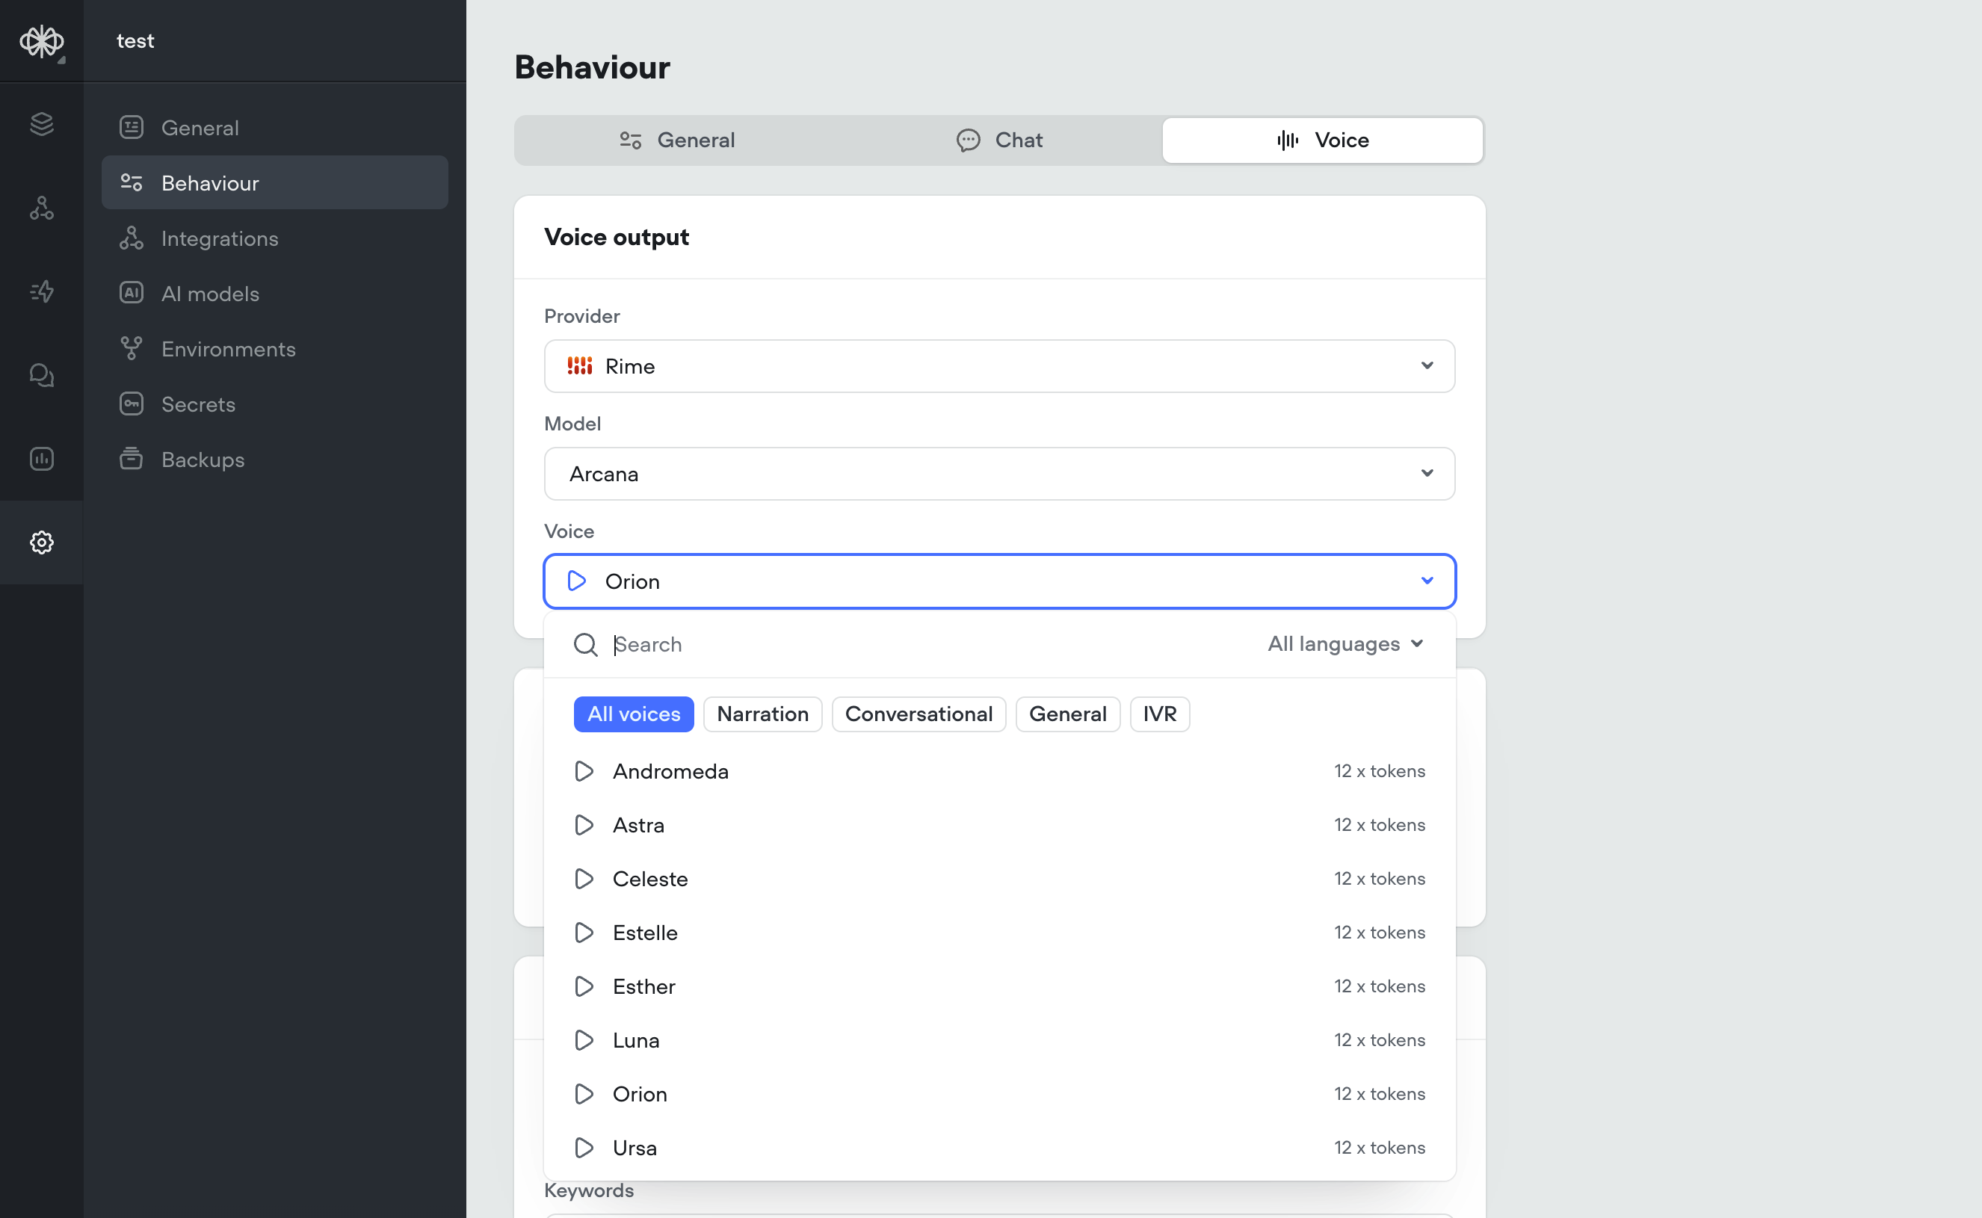Open the All languages filter dropdown
The width and height of the screenshot is (1982, 1218).
(x=1345, y=643)
